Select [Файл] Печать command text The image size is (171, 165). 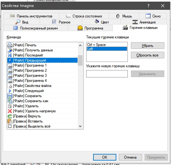tap(25, 45)
